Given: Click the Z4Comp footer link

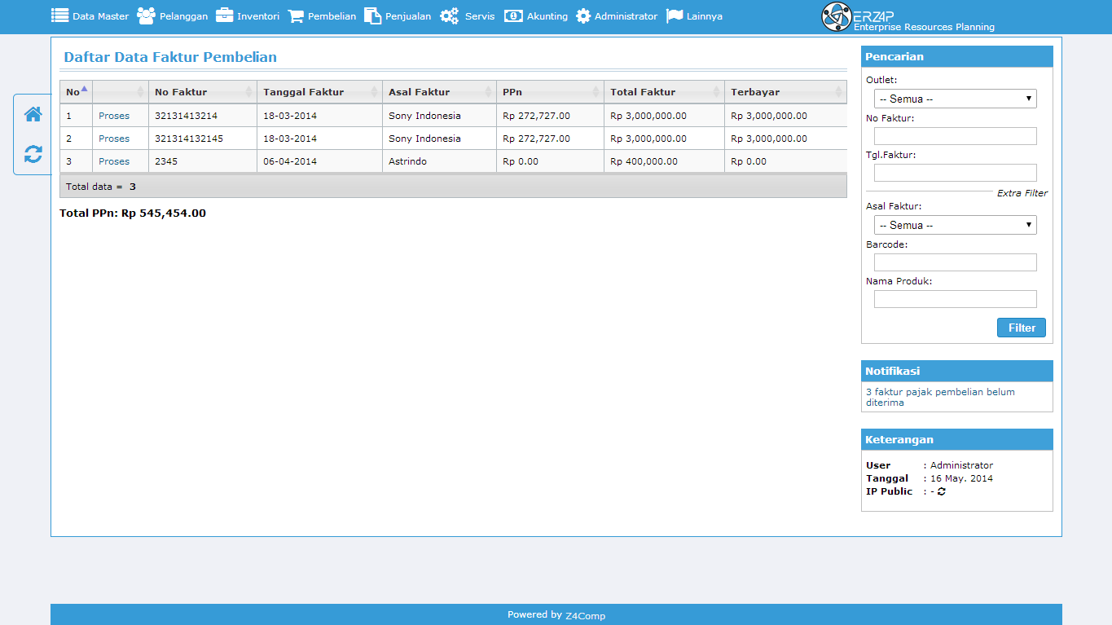Looking at the screenshot, I should coord(585,616).
